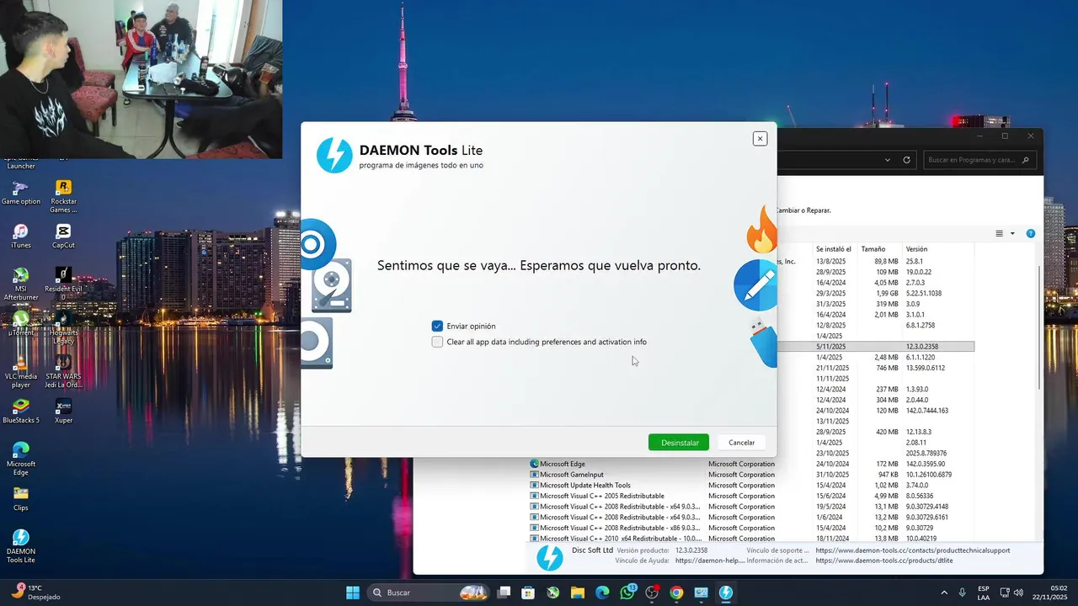Select row installed on 13/8/2025

(x=876, y=262)
